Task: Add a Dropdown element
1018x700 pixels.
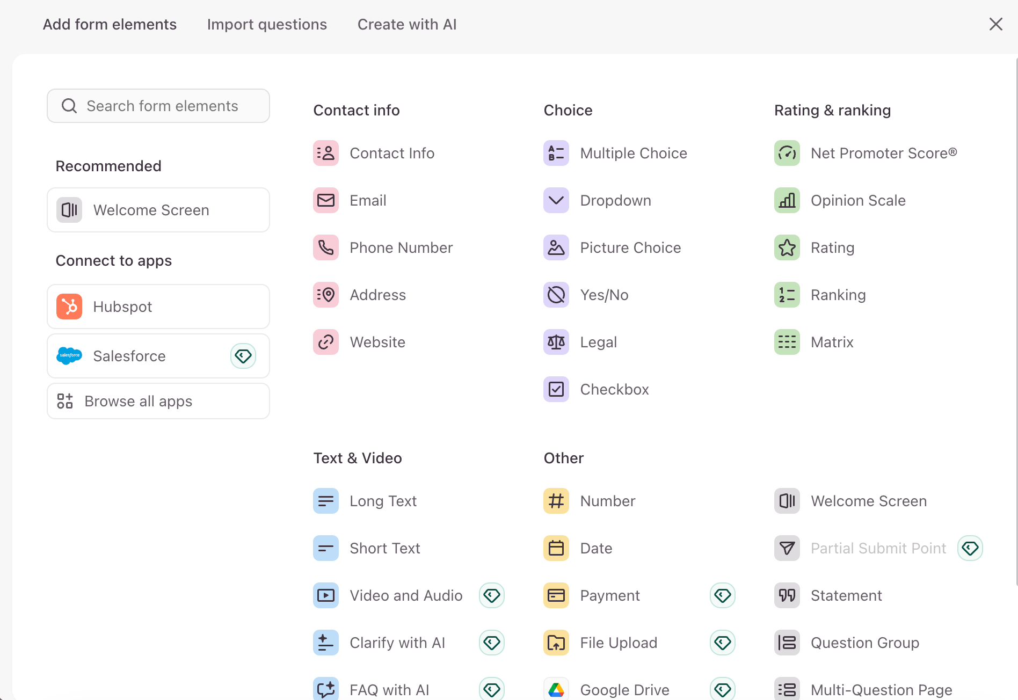Action: tap(615, 200)
